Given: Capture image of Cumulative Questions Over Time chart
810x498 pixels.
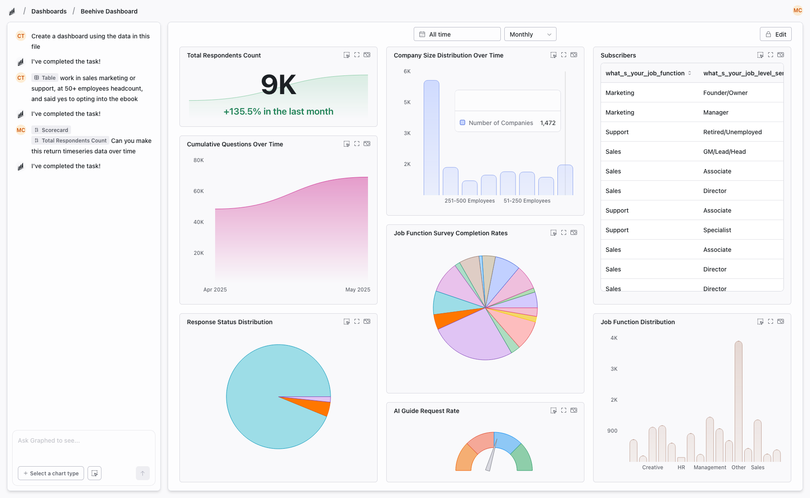Looking at the screenshot, I should (x=367, y=144).
